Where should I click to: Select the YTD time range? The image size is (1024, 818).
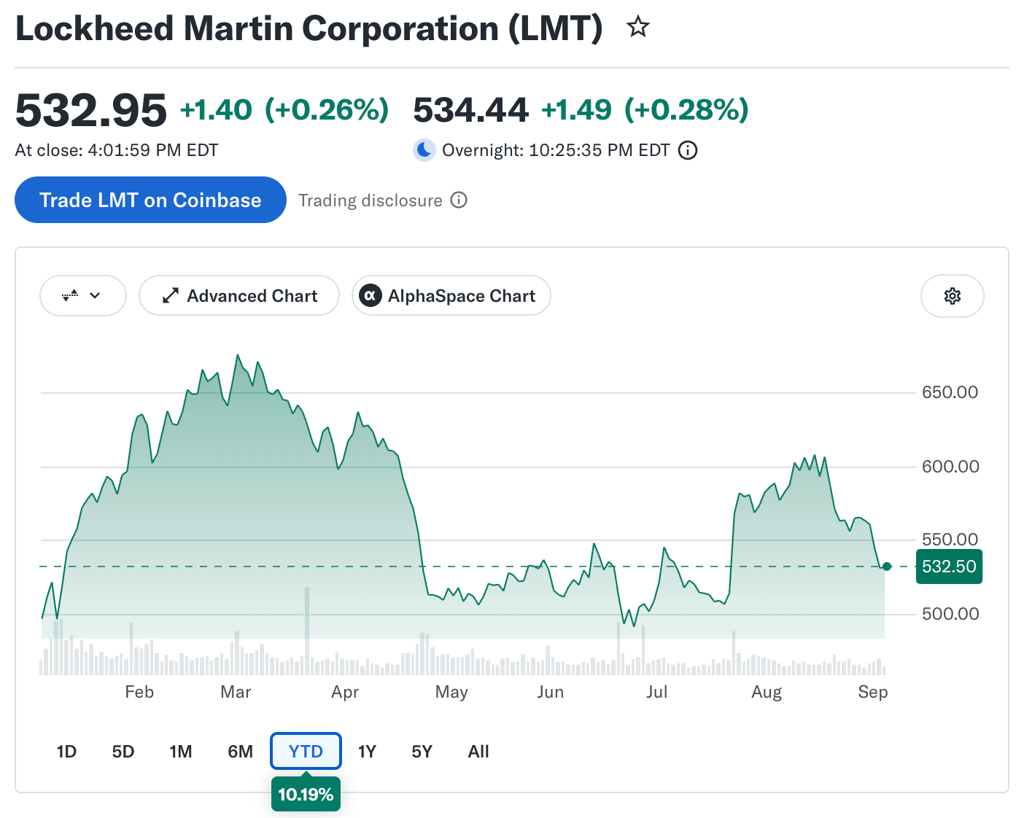click(x=306, y=752)
